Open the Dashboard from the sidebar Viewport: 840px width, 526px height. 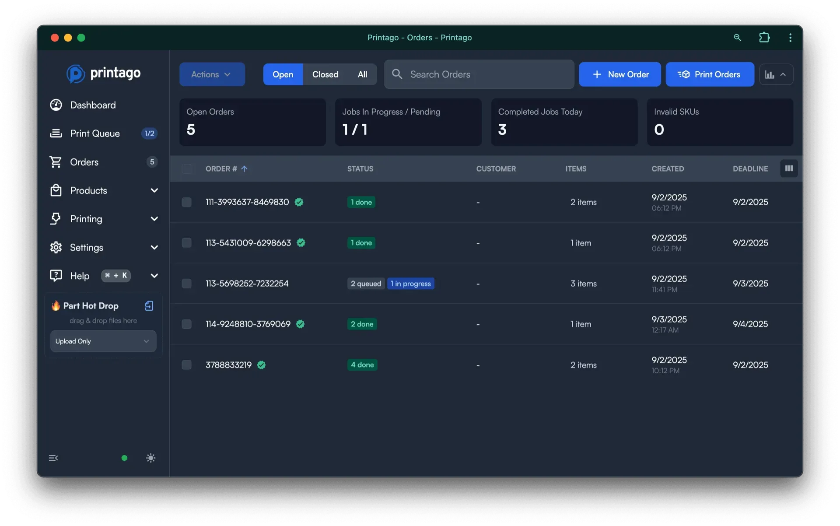pyautogui.click(x=93, y=105)
